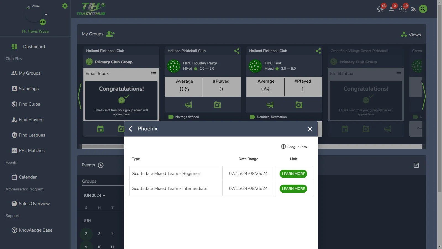Open calendar icon on Primary Club Group card

coord(100,129)
